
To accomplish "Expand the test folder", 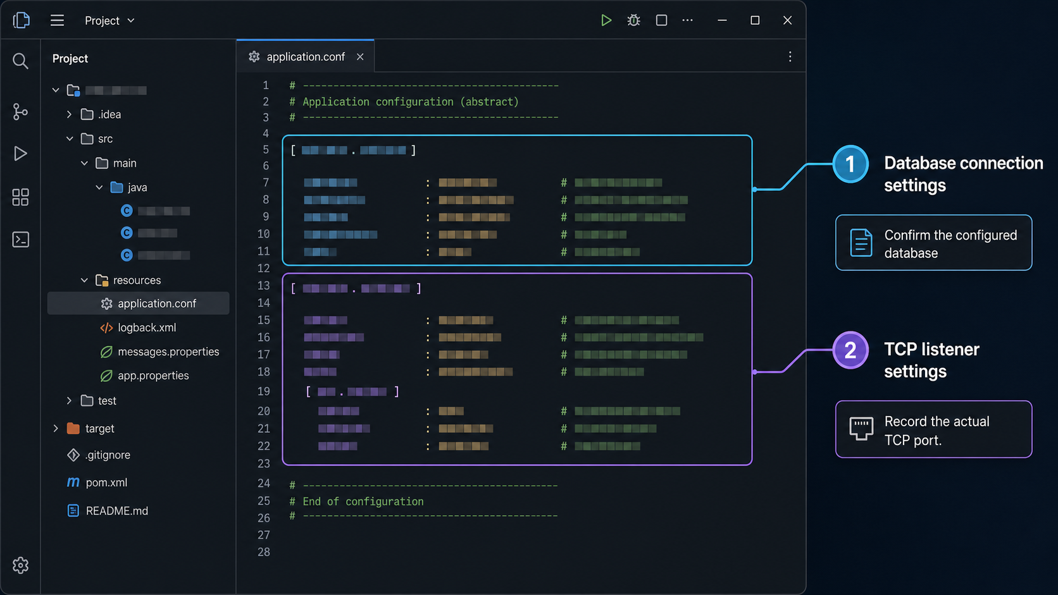I will click(69, 401).
